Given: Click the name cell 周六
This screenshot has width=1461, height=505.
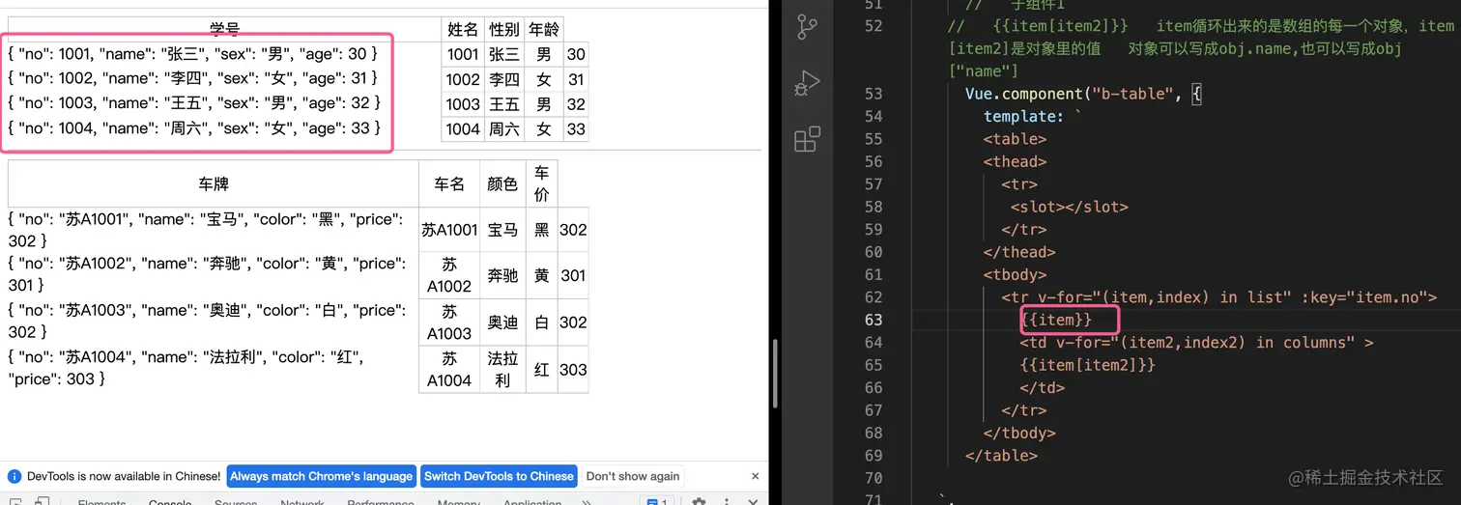Looking at the screenshot, I should coord(504,129).
